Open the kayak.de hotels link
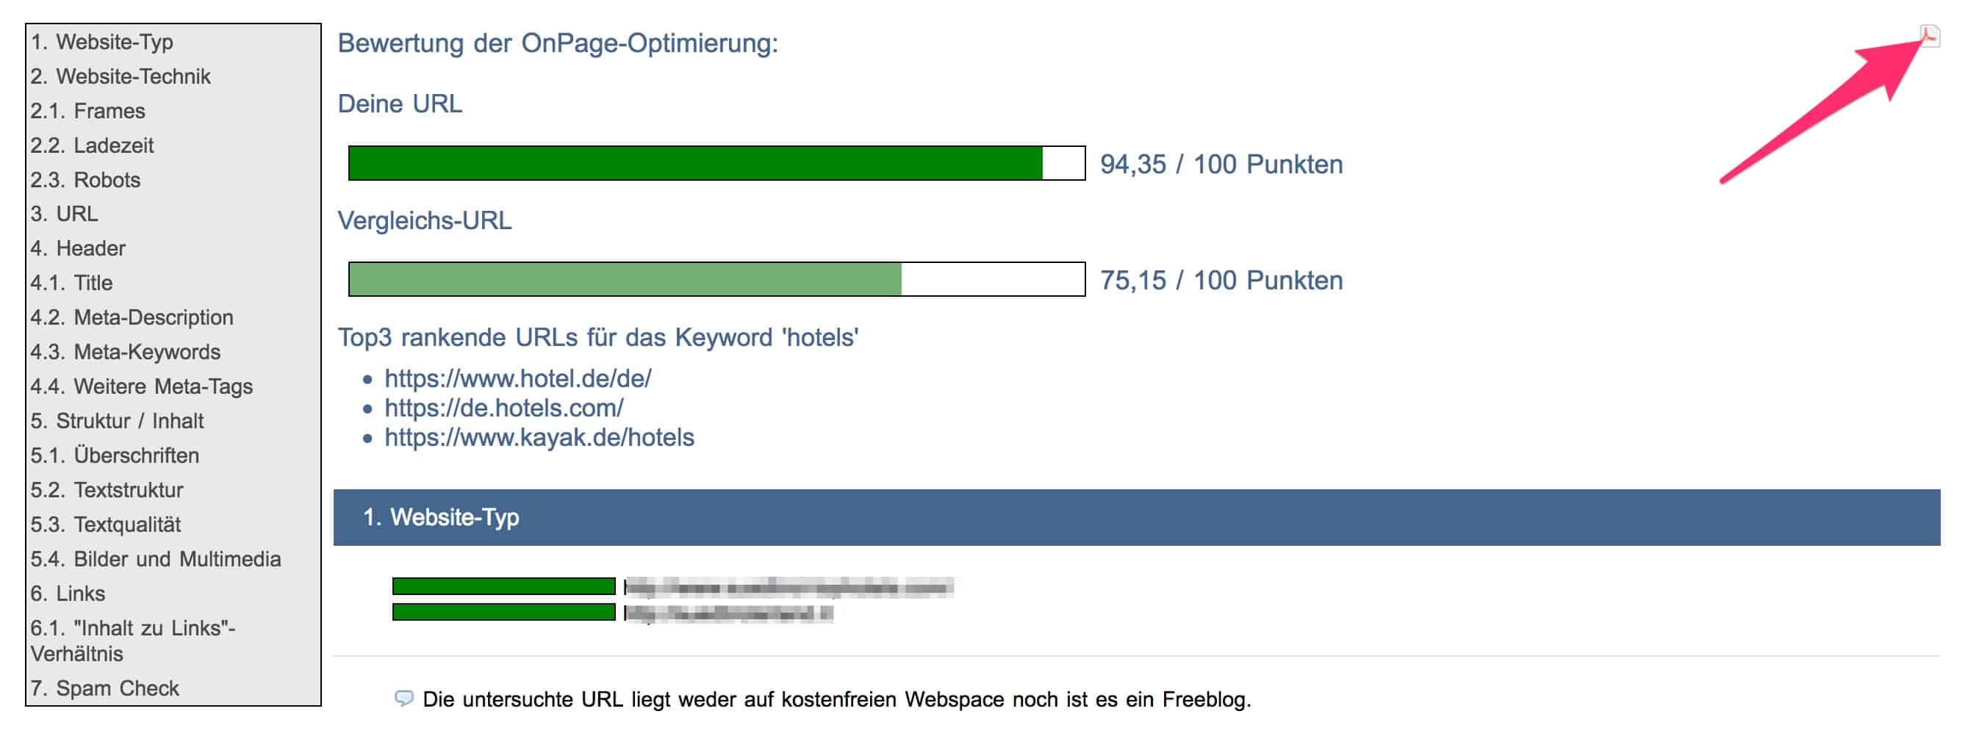The height and width of the screenshot is (739, 1965). [x=539, y=438]
